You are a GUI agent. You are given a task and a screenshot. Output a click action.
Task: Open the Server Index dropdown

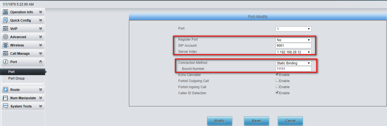pyautogui.click(x=294, y=52)
